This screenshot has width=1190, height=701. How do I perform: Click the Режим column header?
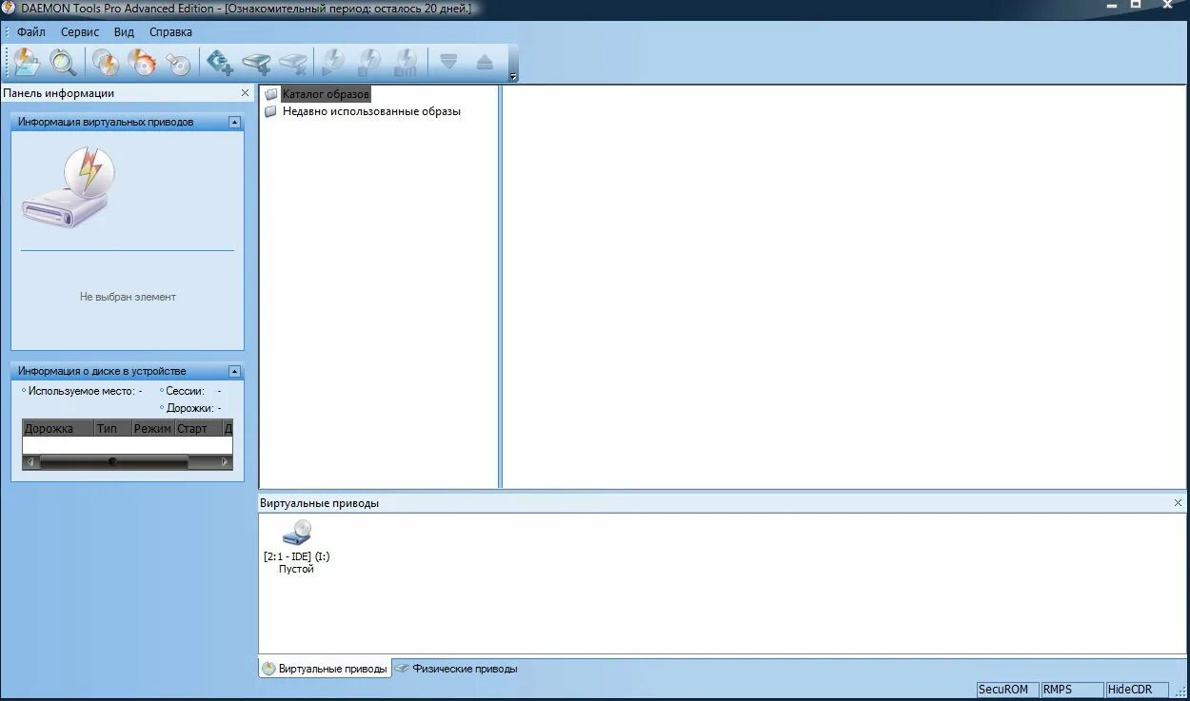152,429
